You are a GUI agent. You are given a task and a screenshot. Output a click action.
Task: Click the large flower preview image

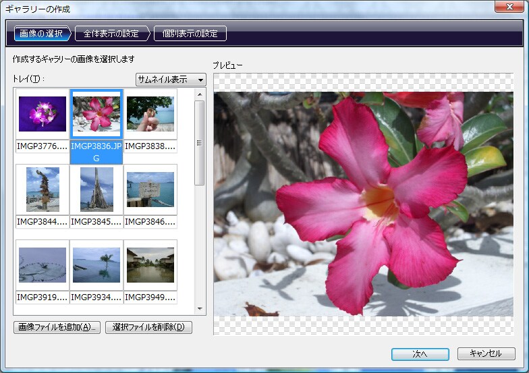364,204
